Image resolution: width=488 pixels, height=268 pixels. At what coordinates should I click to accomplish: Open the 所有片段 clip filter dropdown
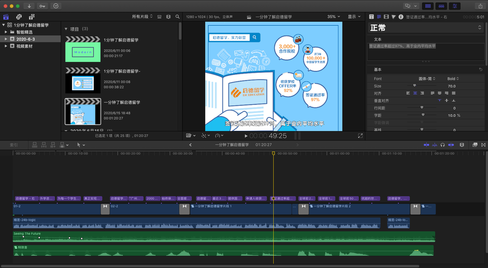point(142,17)
